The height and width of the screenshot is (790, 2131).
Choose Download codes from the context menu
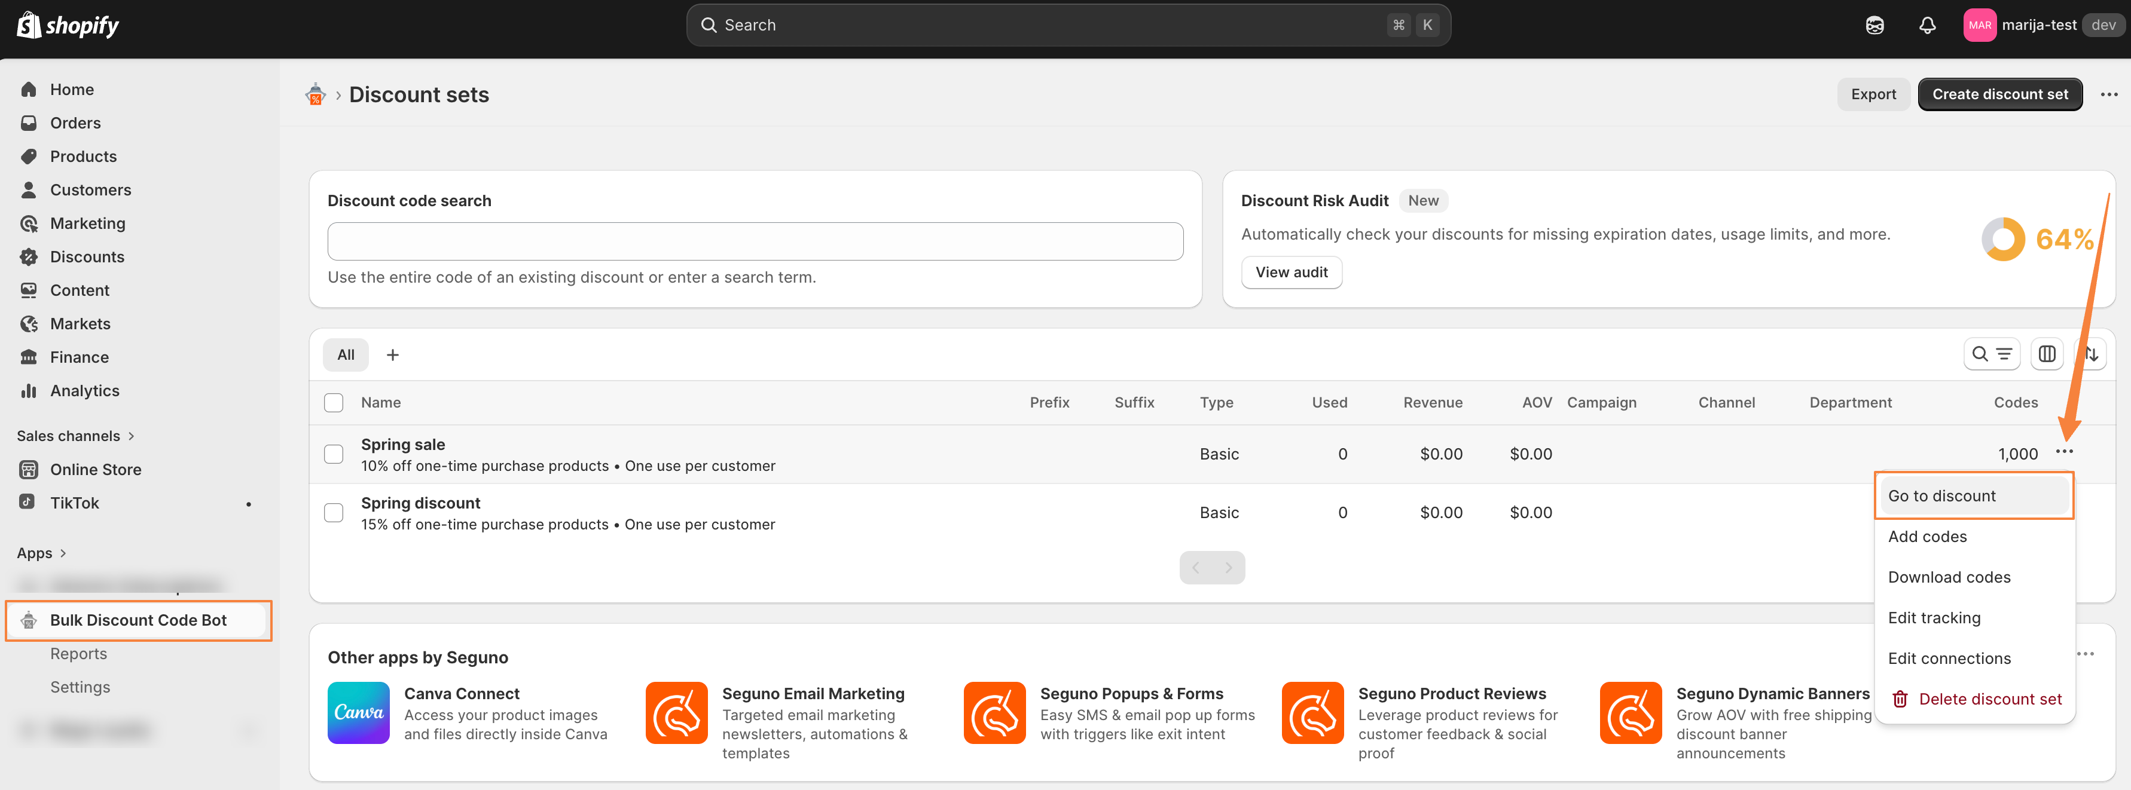[1948, 577]
